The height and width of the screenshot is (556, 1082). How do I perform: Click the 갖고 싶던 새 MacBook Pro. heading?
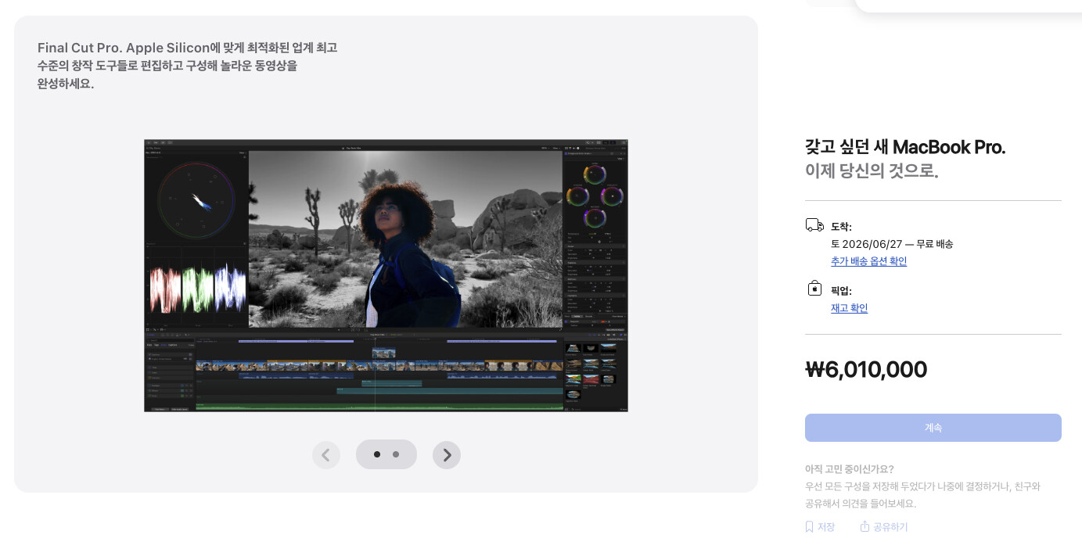point(905,147)
